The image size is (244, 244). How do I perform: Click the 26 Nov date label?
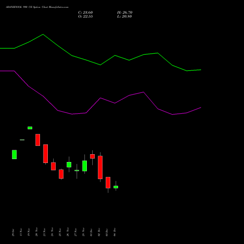coord(68,232)
